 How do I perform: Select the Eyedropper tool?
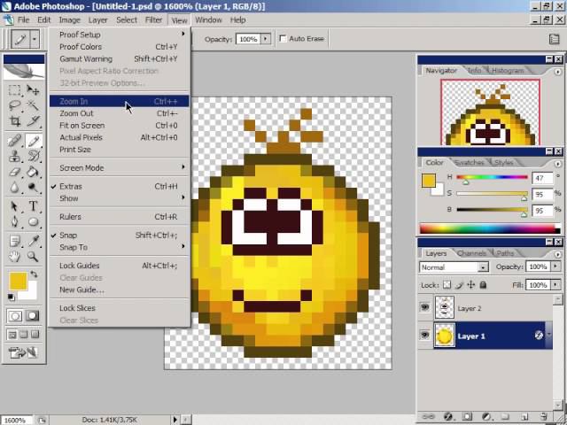pos(33,241)
